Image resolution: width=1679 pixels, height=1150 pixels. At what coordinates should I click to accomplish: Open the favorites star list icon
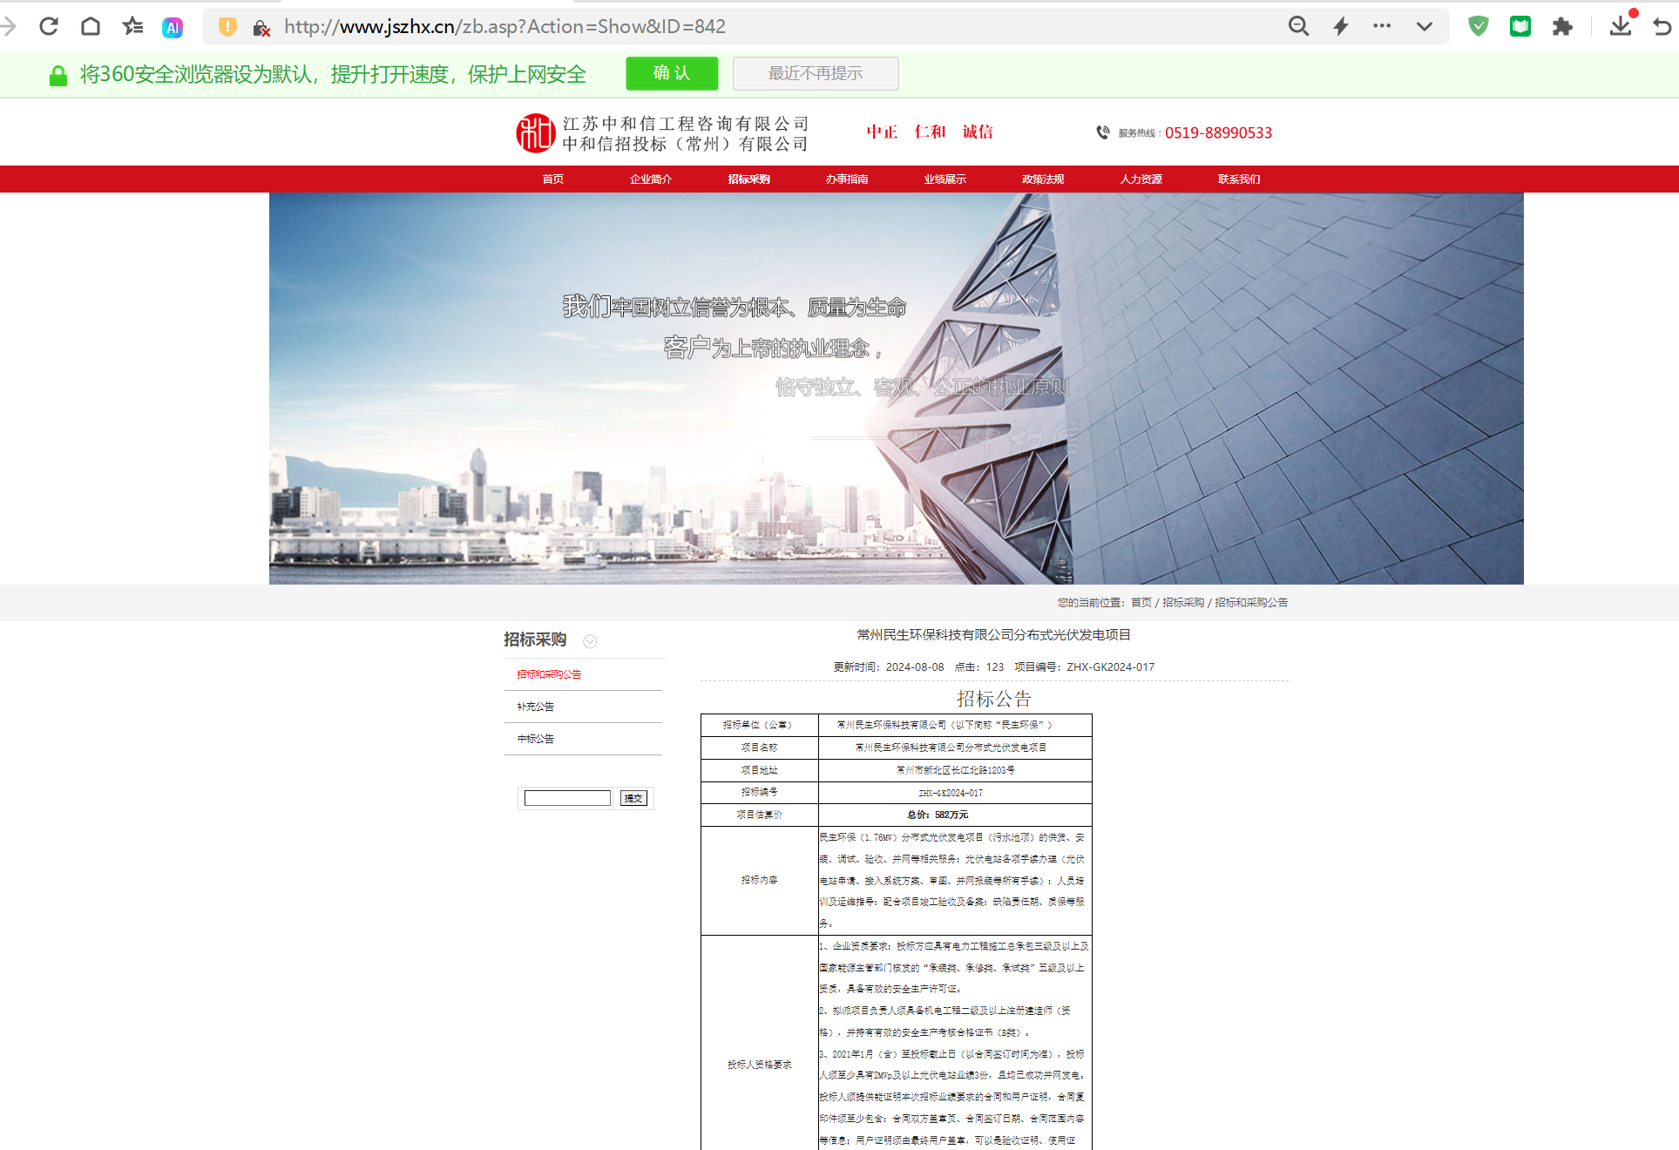pyautogui.click(x=132, y=26)
